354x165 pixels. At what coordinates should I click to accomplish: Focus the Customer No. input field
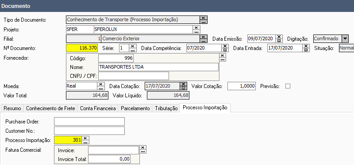(x=89, y=130)
